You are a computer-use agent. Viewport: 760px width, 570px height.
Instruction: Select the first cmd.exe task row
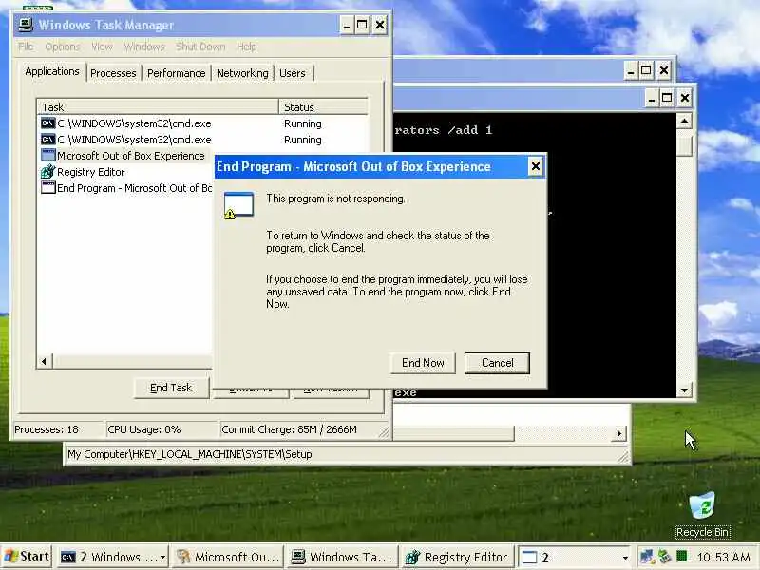[202, 123]
